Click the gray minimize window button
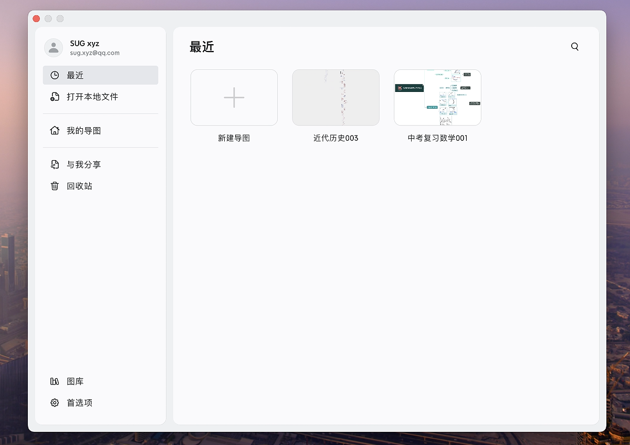The height and width of the screenshot is (445, 630). (48, 18)
